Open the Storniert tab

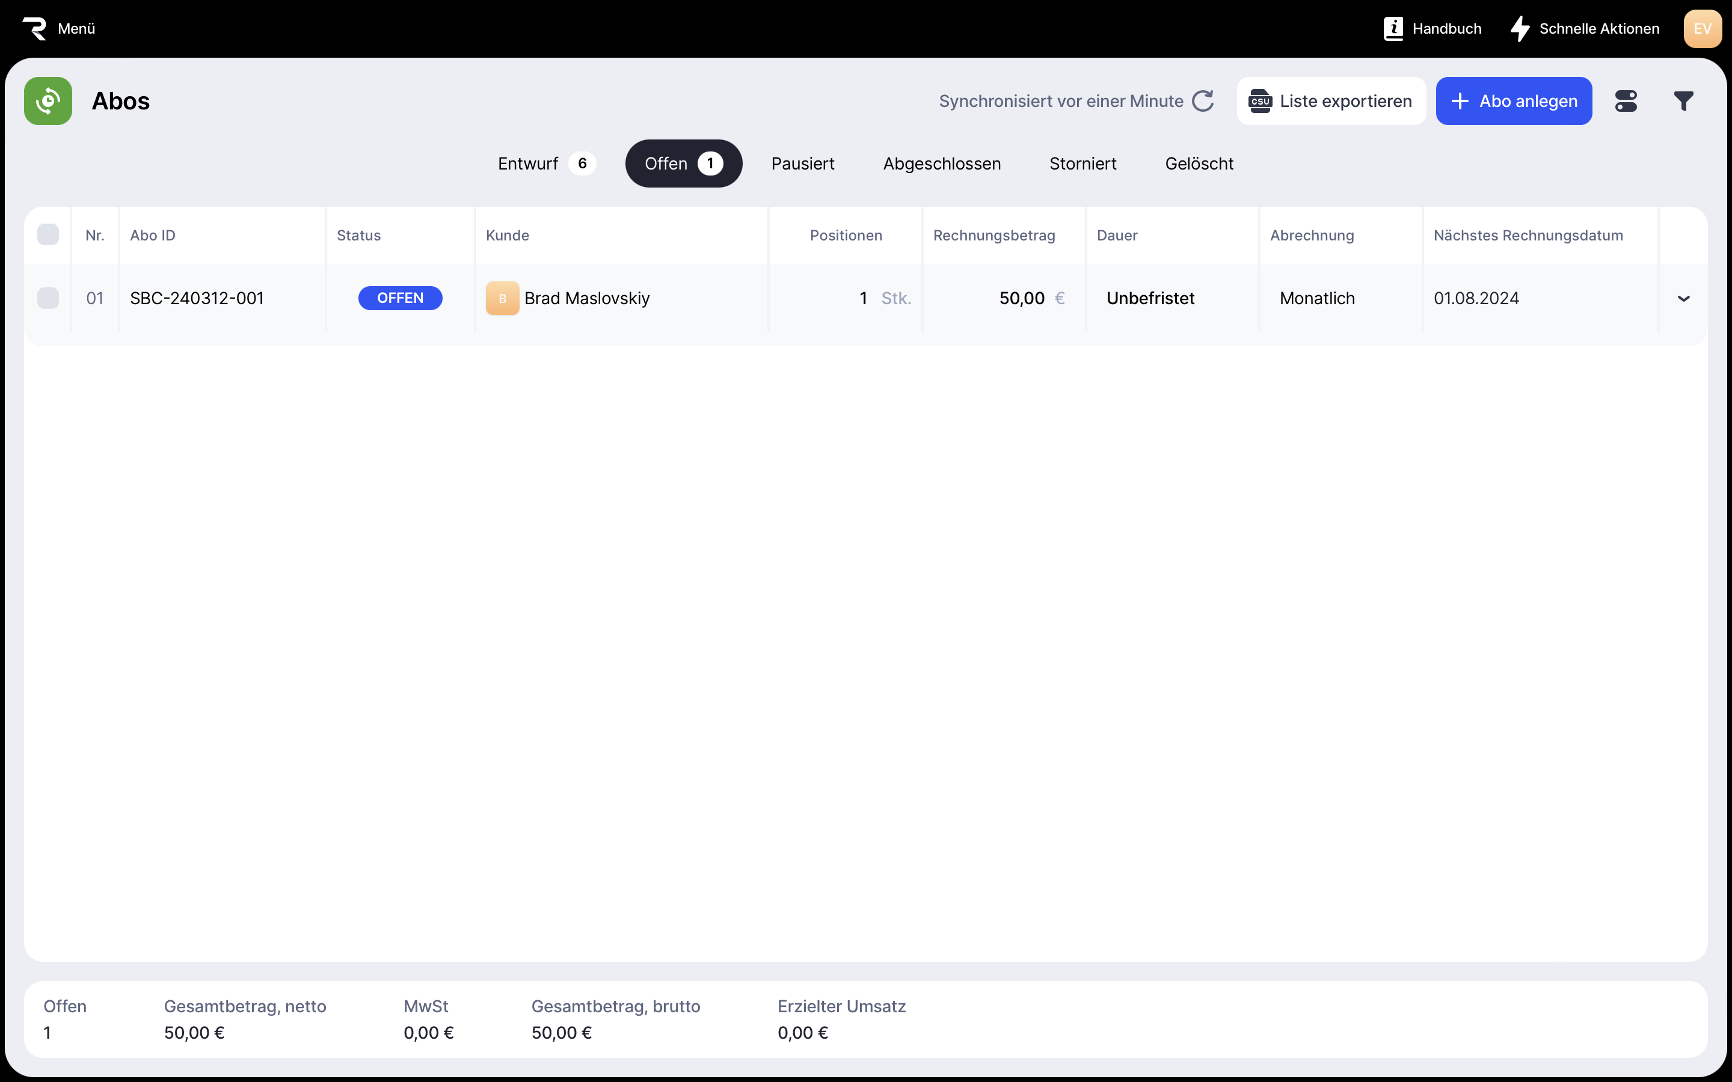pos(1082,164)
